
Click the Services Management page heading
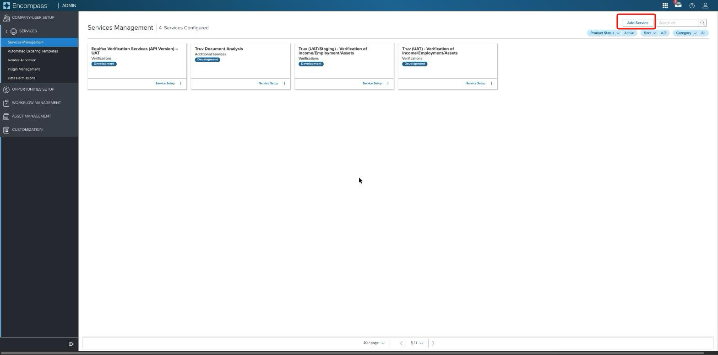(x=120, y=28)
